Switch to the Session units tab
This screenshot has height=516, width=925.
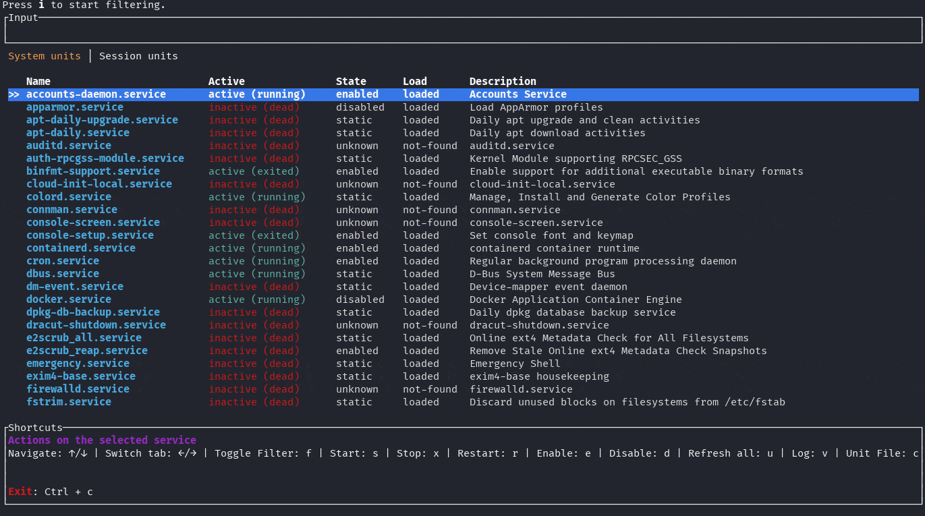pyautogui.click(x=138, y=56)
